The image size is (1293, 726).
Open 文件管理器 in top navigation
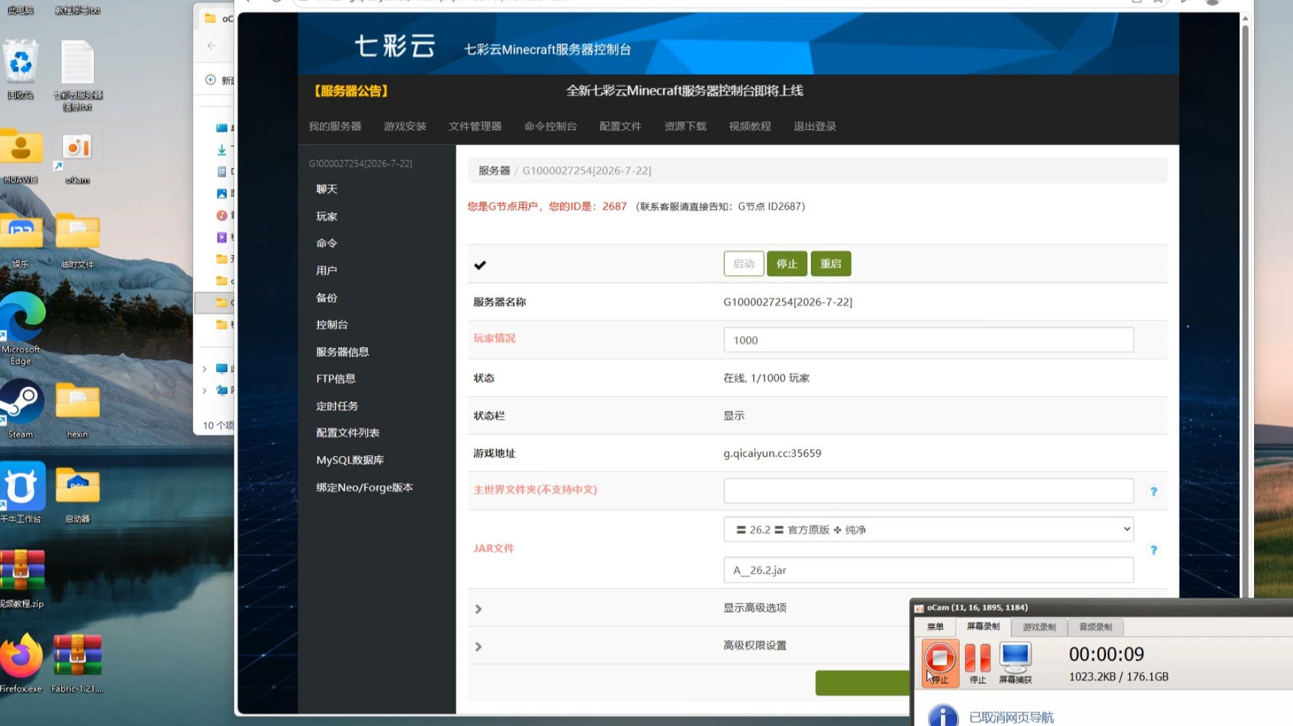coord(475,126)
